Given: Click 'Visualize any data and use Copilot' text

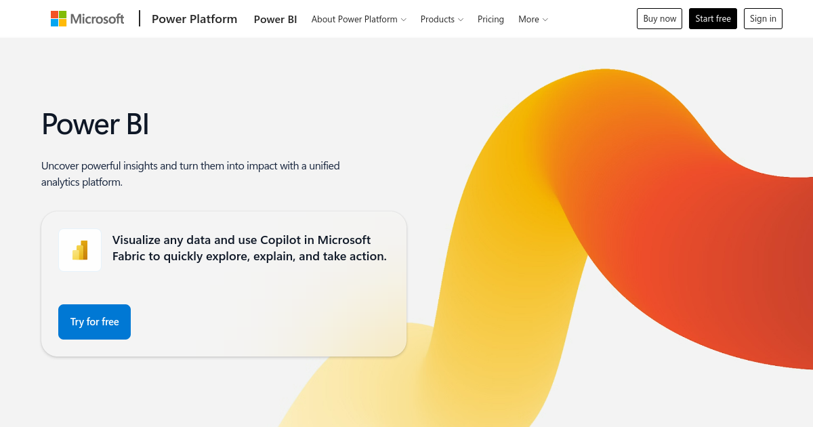Looking at the screenshot, I should (249, 248).
